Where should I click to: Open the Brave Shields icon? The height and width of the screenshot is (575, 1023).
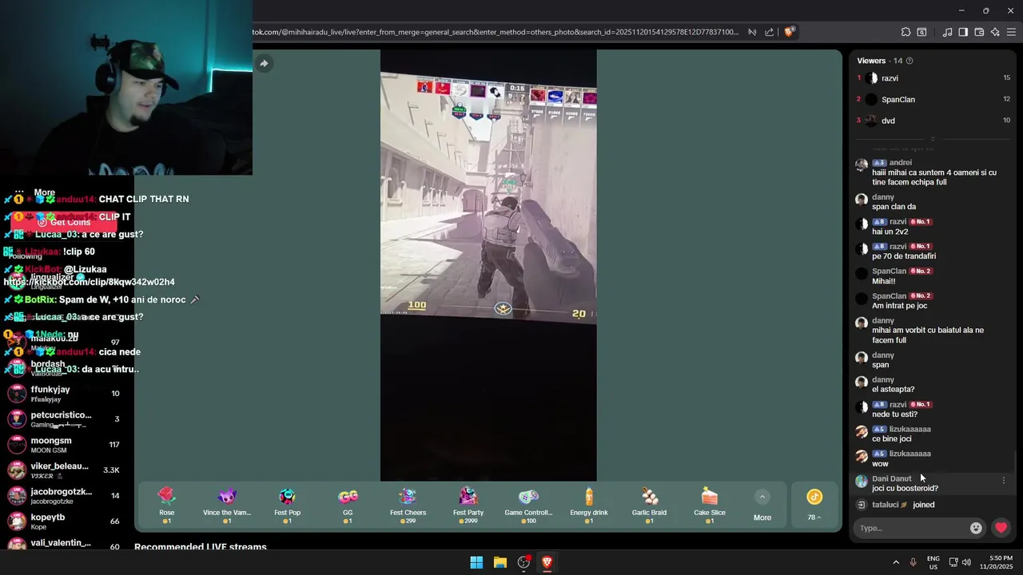point(790,32)
